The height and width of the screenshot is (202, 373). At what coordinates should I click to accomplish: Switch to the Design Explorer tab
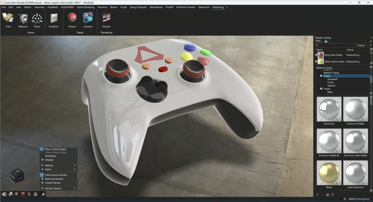(x=138, y=7)
